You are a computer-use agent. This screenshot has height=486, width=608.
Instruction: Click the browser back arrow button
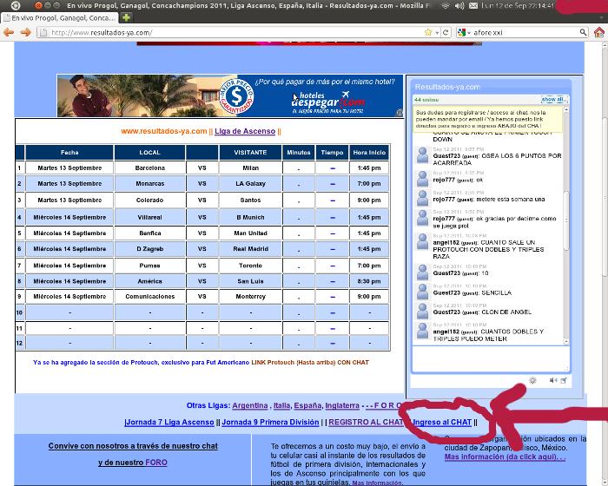tap(9, 32)
